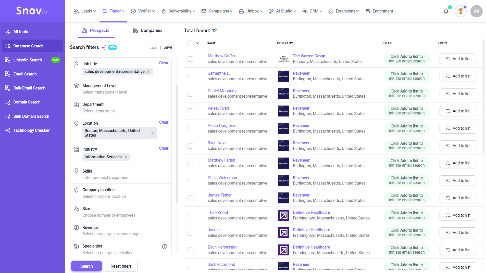This screenshot has height=273, width=486.
Task: Switch to the Companies tab
Action: pos(148,31)
